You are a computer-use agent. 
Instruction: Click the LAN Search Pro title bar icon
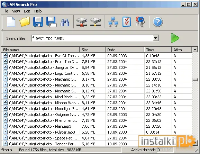(4, 4)
